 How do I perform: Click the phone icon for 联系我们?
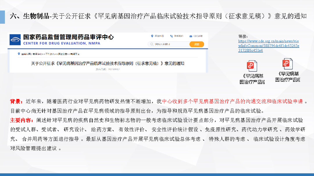point(172,36)
